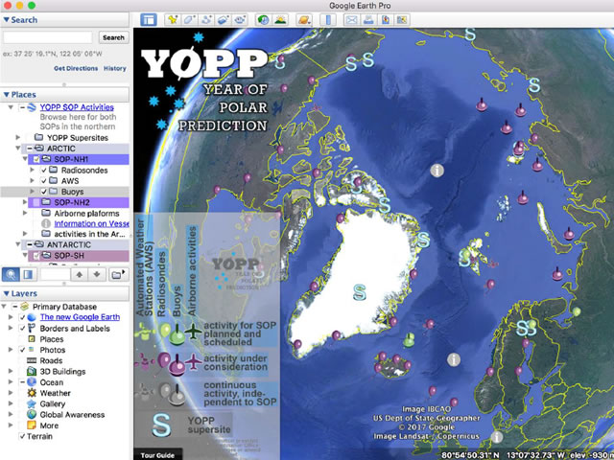
Task: Open the YOPP SOP Activities link
Action: (77, 107)
